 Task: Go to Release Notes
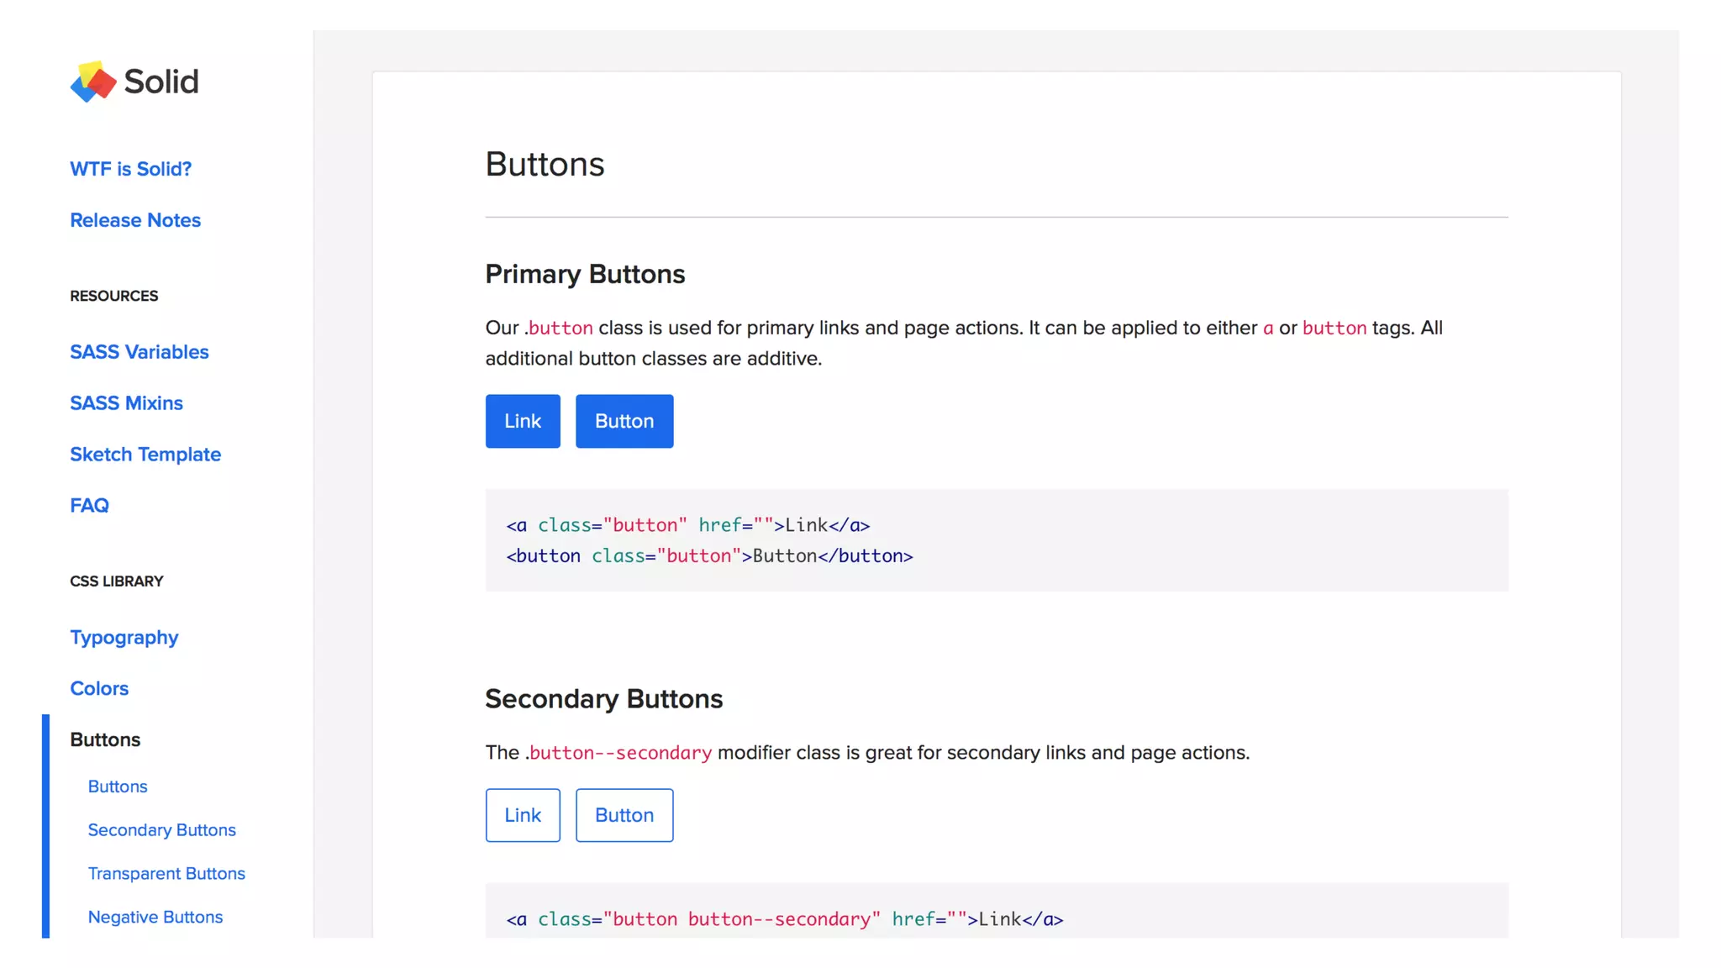tap(135, 220)
